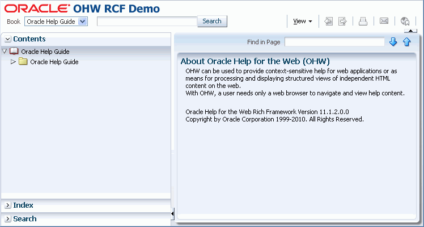Viewport: 424px width, 227px height.
Task: Click the Version 11.1.2.0.0 text line
Action: 267,112
